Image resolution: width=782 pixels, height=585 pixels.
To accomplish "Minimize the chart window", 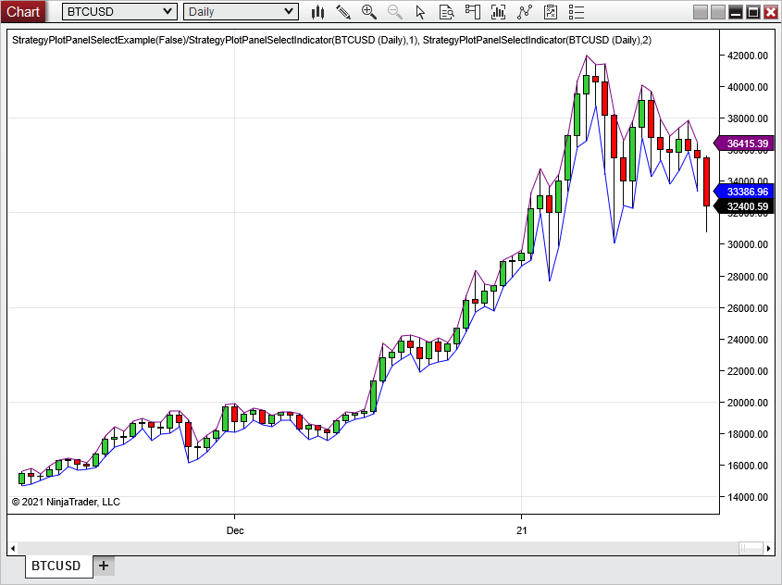I will (x=736, y=12).
